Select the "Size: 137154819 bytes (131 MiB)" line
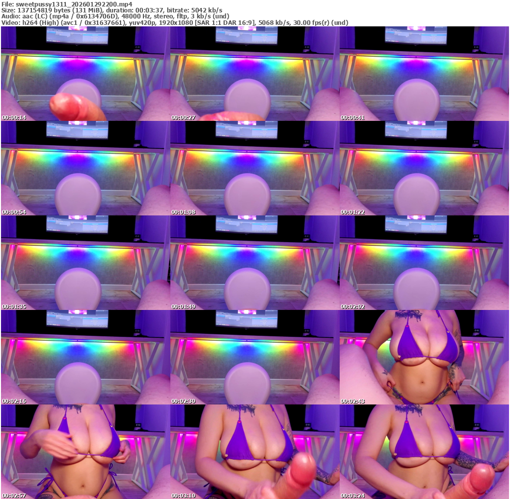This screenshot has width=510, height=499. (112, 10)
